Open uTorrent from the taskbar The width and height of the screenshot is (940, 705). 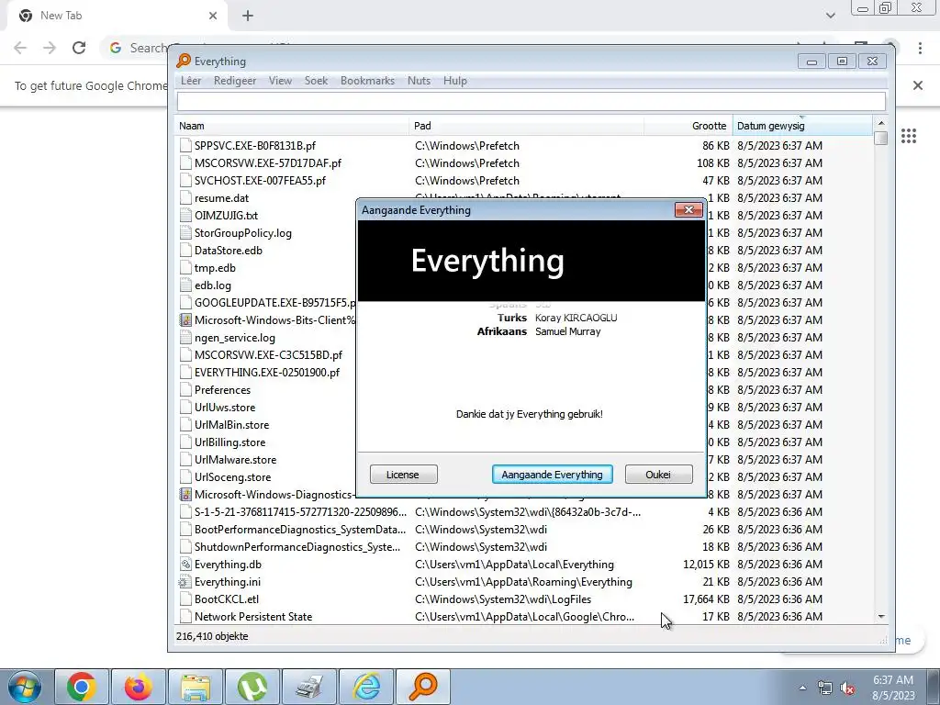click(252, 687)
